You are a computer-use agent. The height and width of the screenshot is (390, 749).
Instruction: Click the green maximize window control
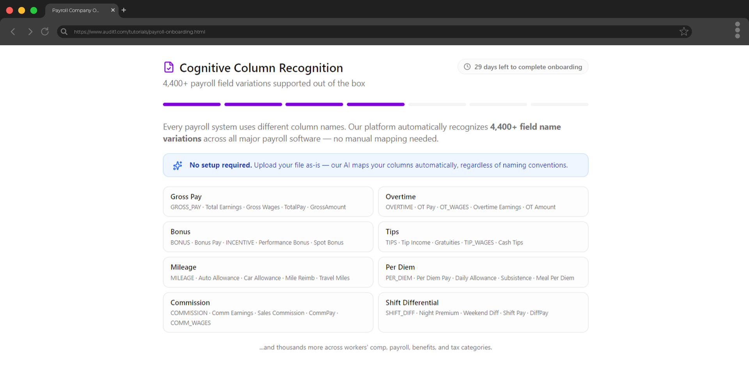(34, 10)
